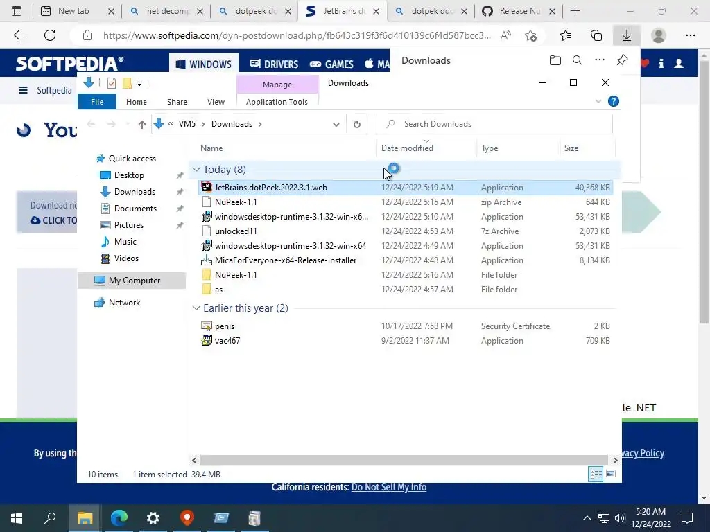Open address bar history dropdown
Viewport: 710px width, 532px height.
tap(336, 124)
